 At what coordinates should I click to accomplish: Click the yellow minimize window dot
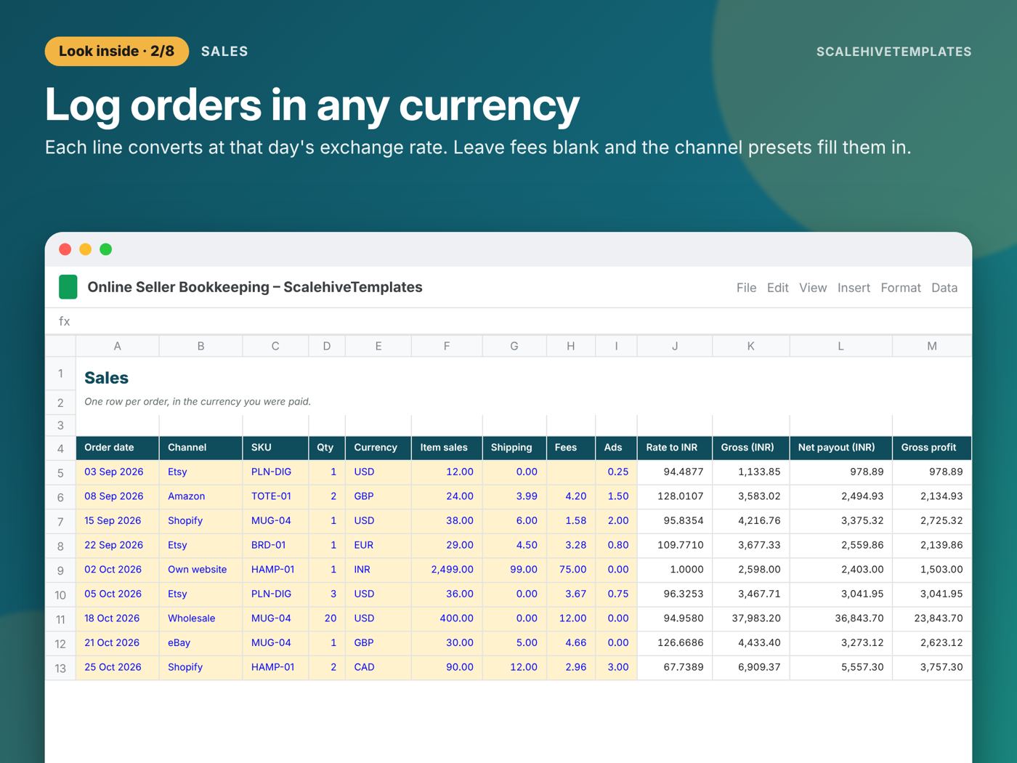[85, 249]
